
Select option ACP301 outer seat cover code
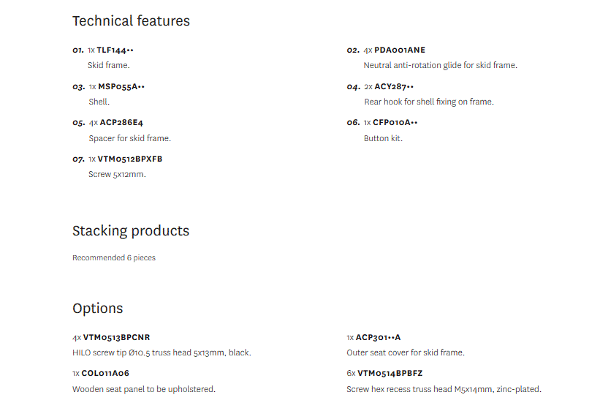(378, 337)
